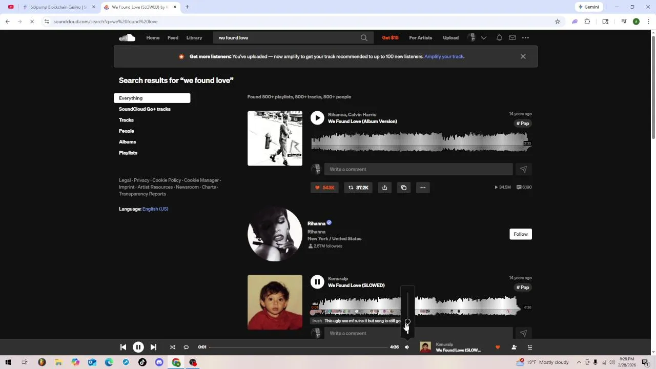Pause We Found Love (SLOWED) in results
This screenshot has width=656, height=369.
click(x=317, y=282)
